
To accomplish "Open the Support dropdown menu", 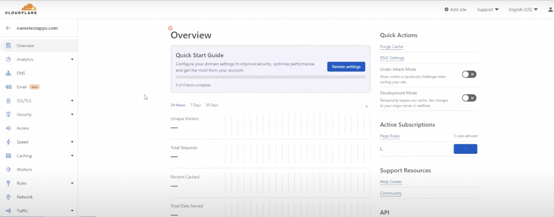I will click(x=487, y=10).
